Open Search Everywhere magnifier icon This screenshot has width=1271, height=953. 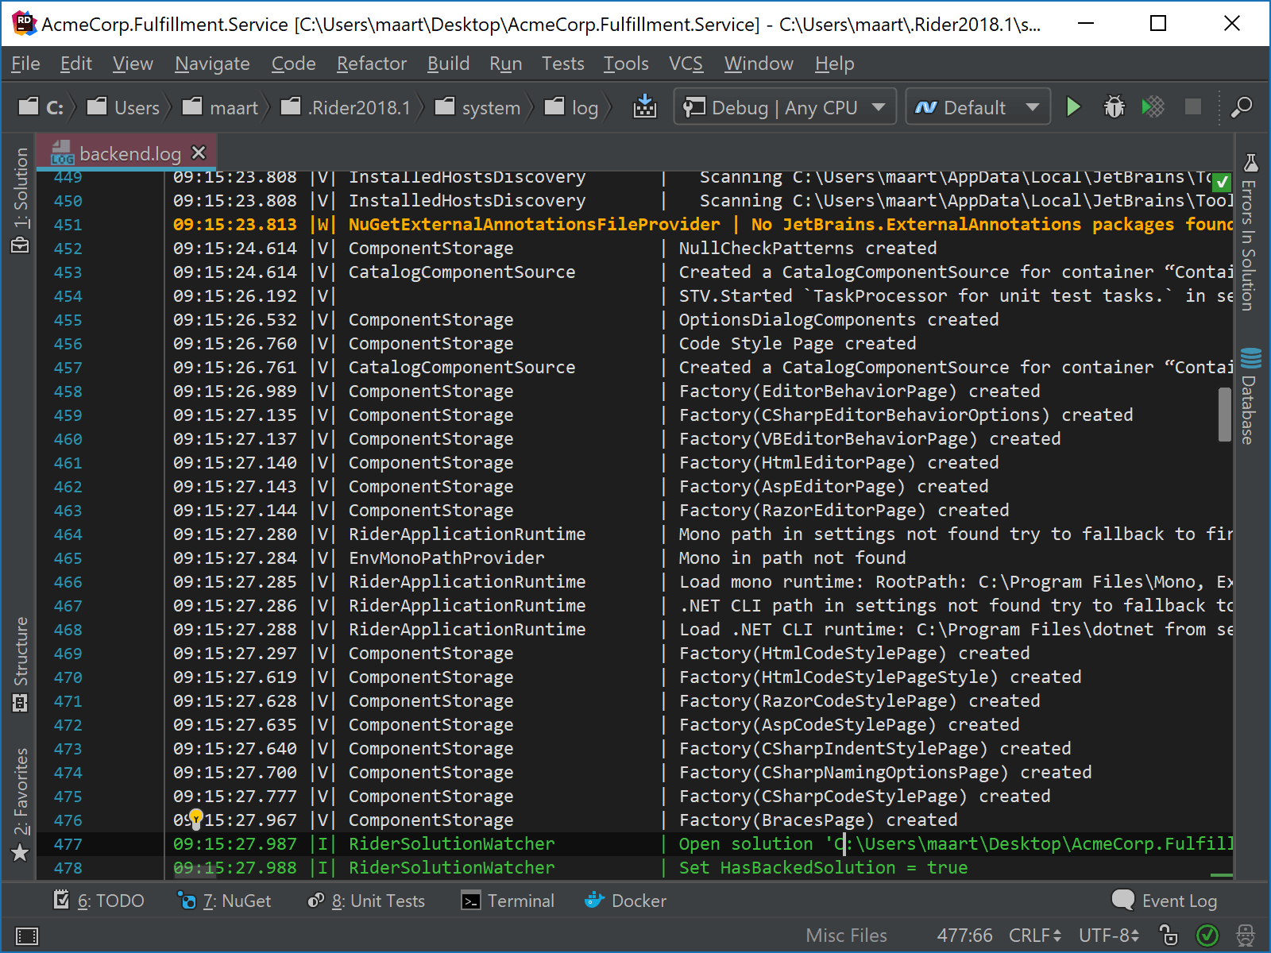pos(1242,106)
